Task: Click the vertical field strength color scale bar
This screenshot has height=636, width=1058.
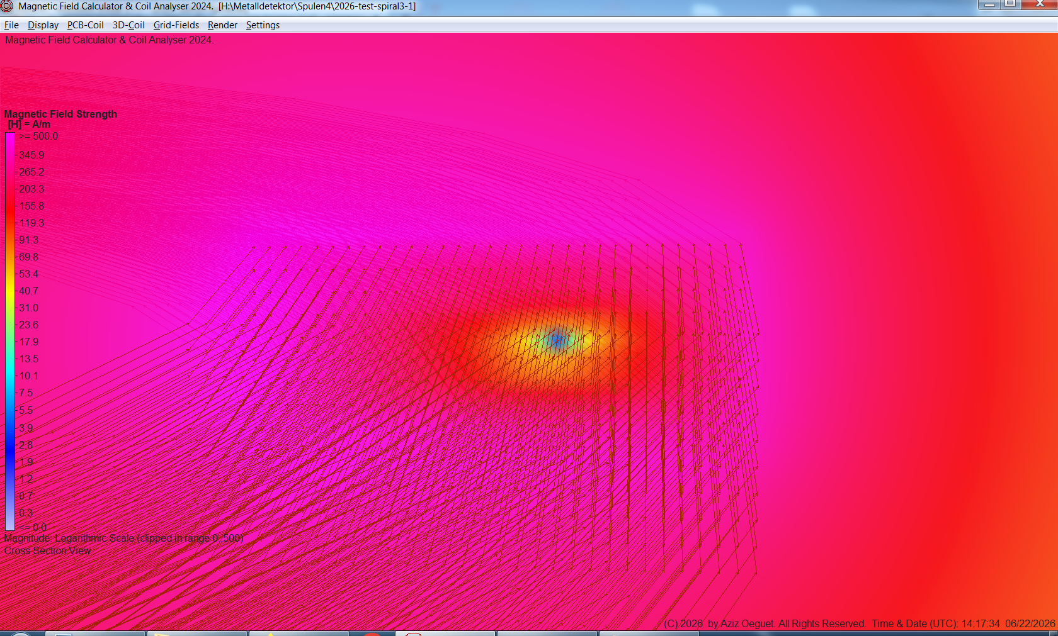Action: pyautogui.click(x=10, y=332)
